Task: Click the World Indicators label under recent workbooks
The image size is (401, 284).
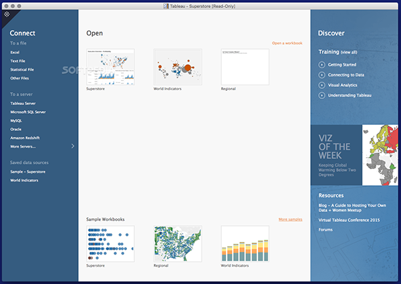Action: (168, 89)
